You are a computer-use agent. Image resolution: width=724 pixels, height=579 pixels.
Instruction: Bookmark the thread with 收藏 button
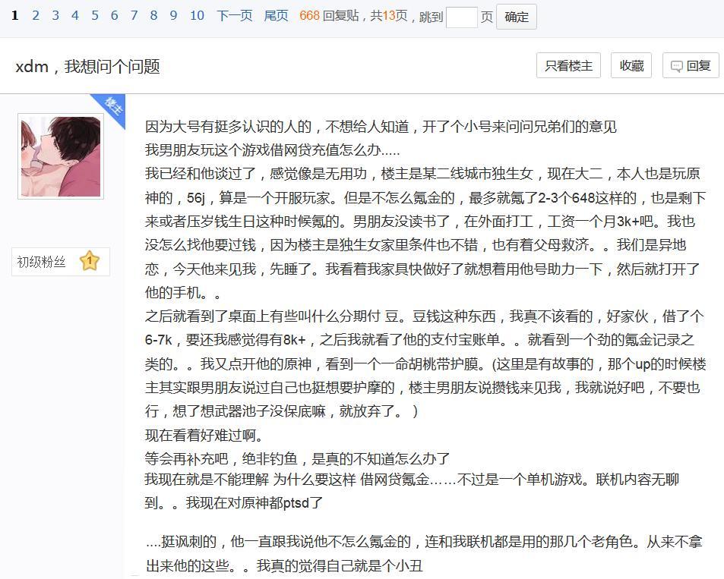[631, 65]
